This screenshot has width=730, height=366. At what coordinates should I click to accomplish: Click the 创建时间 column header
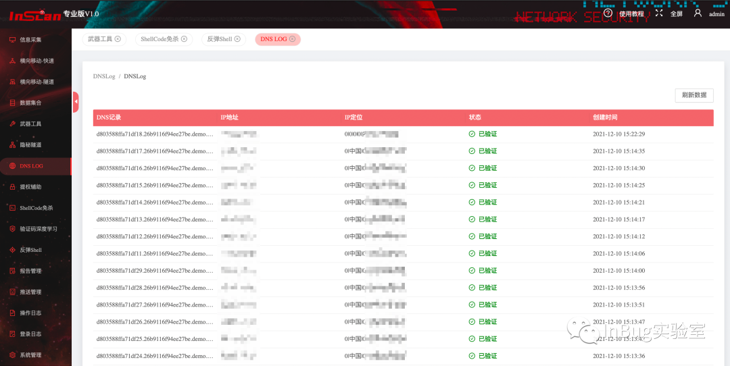(605, 117)
